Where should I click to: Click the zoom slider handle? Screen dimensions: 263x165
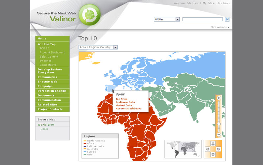click(219, 124)
